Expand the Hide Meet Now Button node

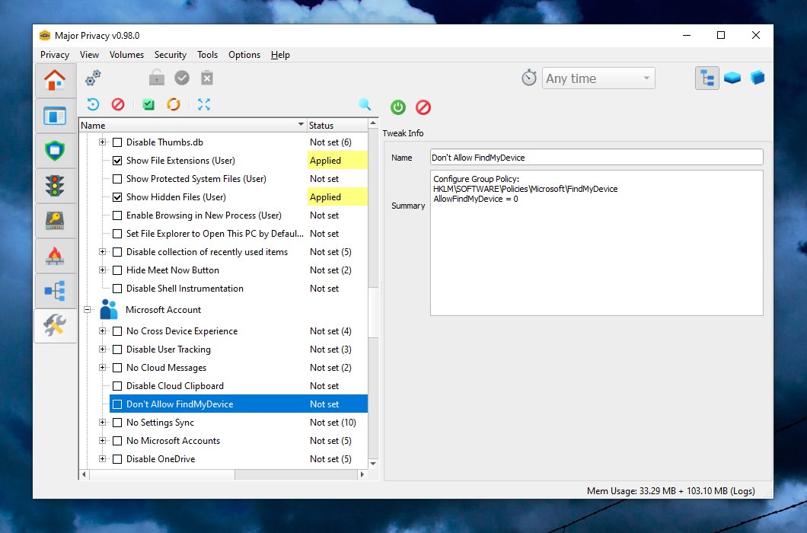pos(103,270)
